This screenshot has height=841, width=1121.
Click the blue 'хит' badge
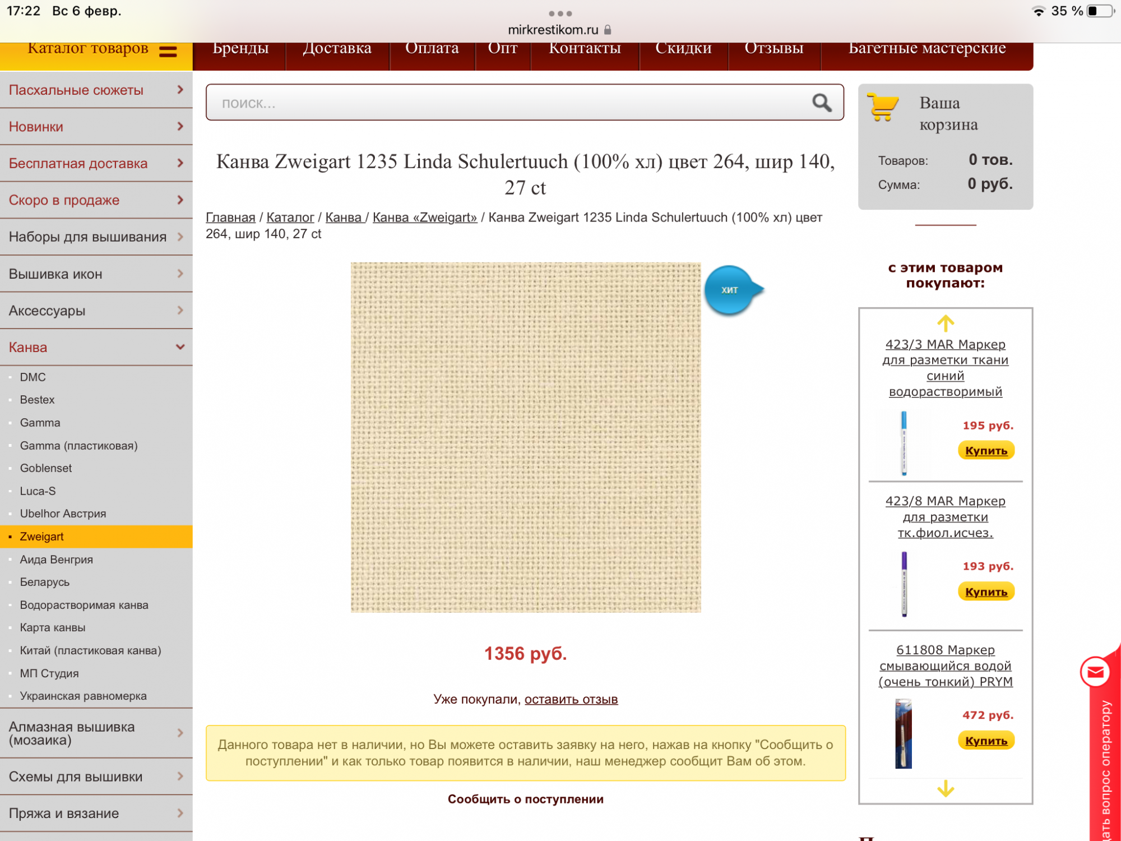[x=730, y=290]
